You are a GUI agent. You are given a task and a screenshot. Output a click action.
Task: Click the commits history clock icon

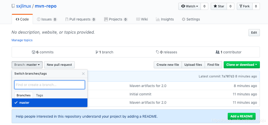(34, 52)
